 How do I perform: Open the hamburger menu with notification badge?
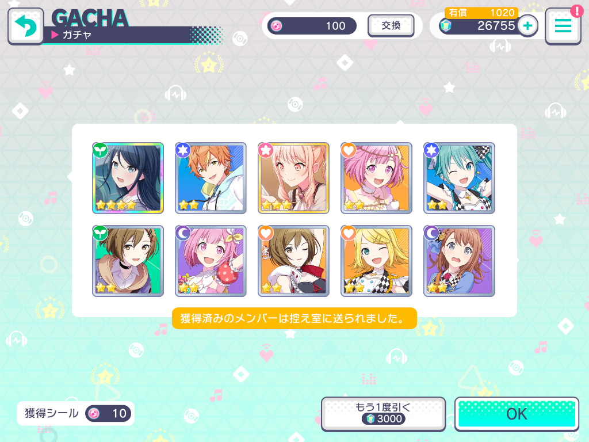pyautogui.click(x=563, y=25)
